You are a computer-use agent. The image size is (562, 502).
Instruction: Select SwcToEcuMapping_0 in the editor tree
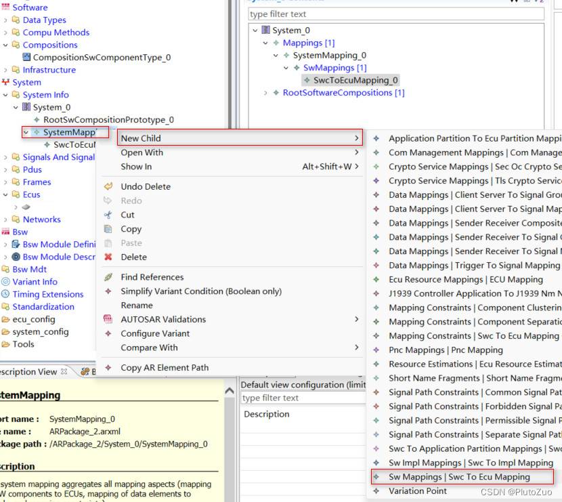click(x=355, y=80)
